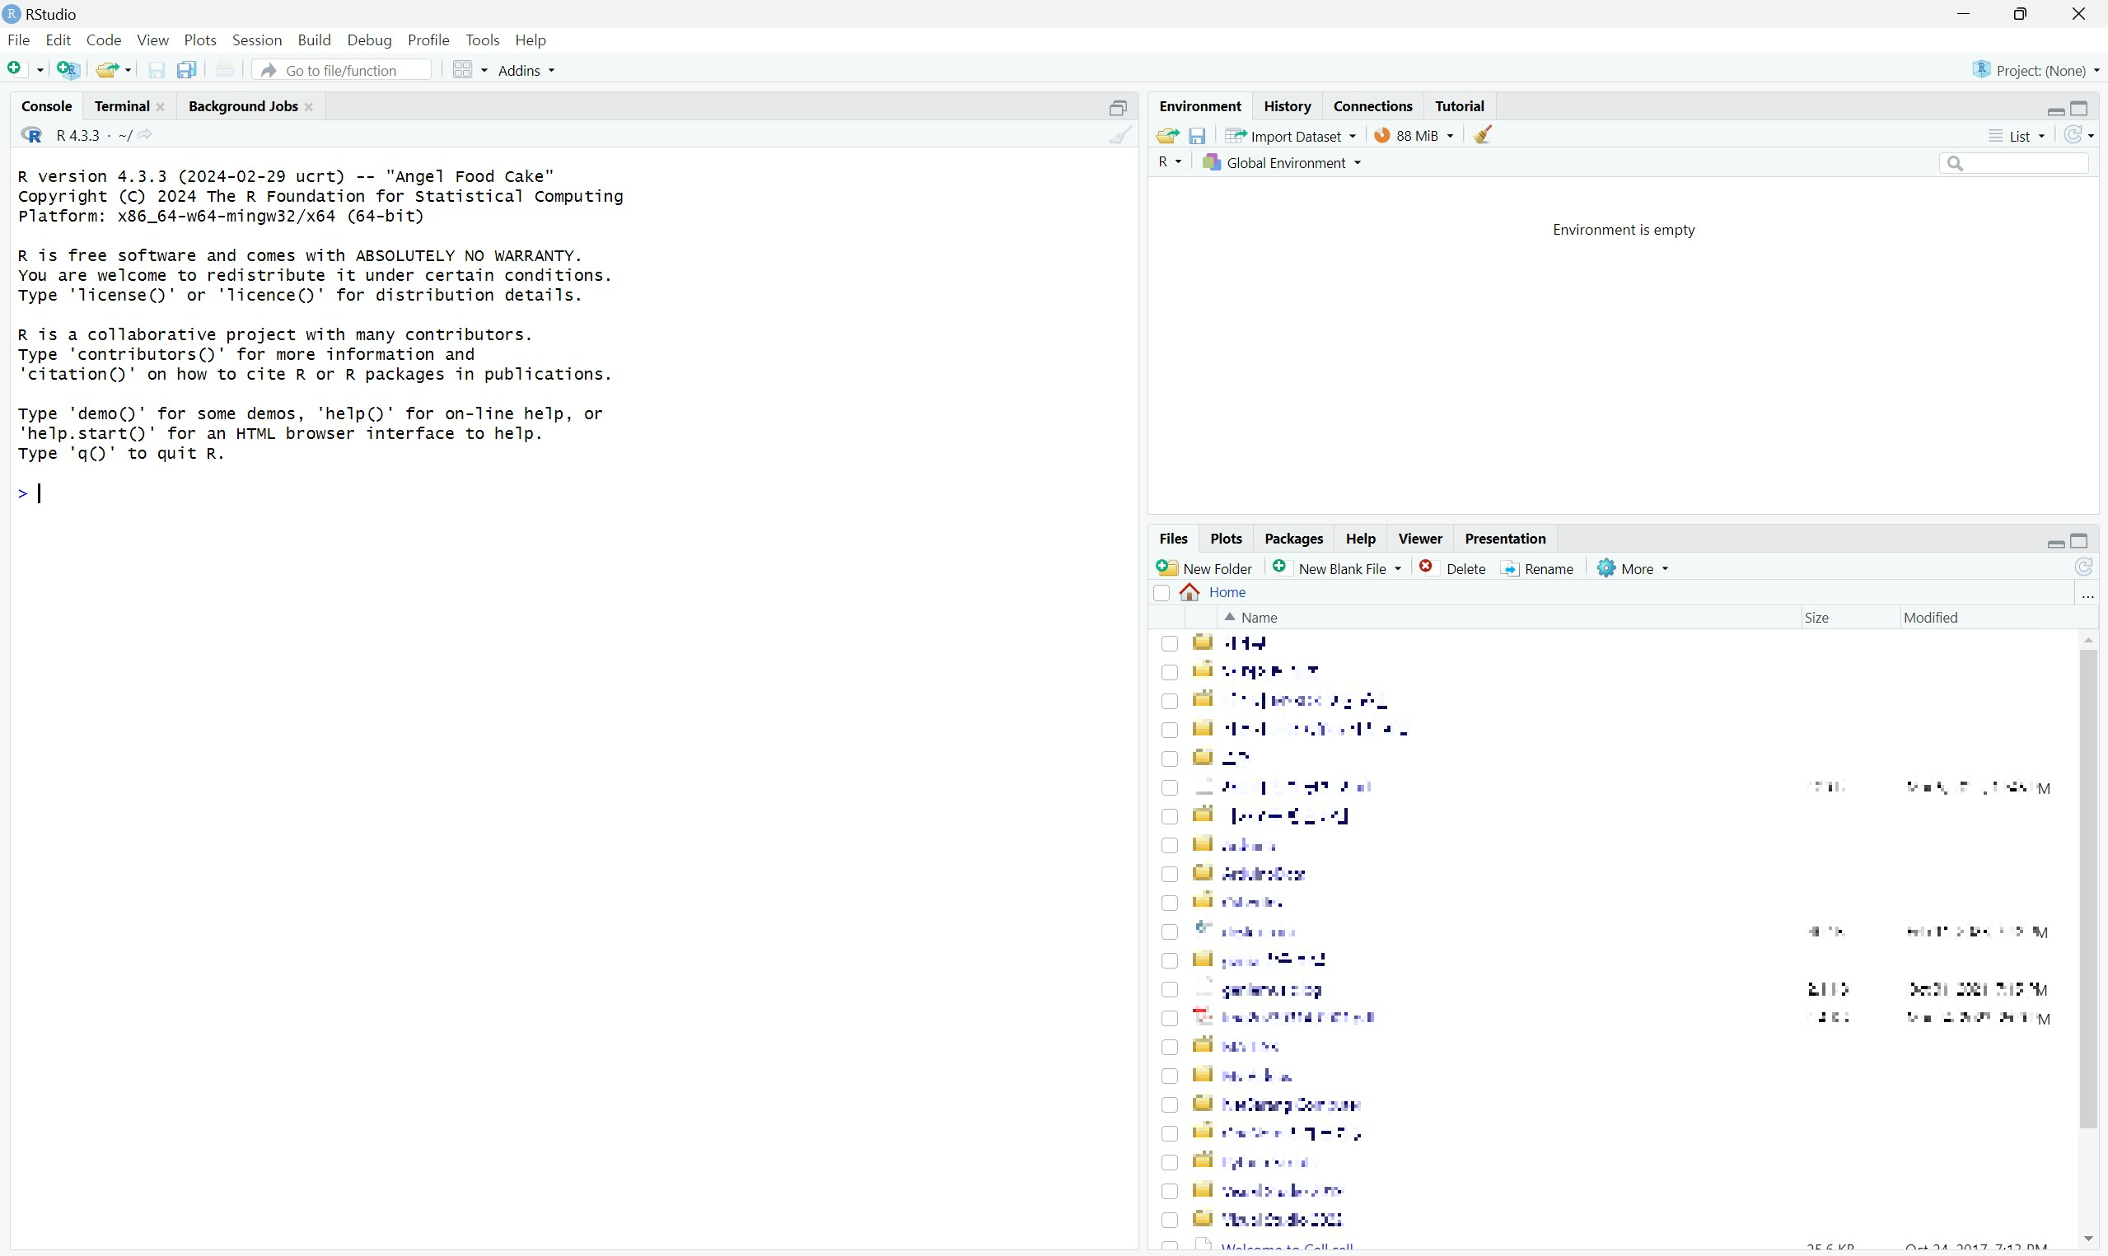Open the Import Dataset dropdown

point(1292,136)
